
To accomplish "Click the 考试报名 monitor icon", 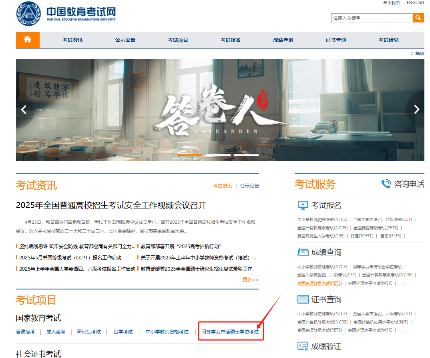I will (x=303, y=205).
